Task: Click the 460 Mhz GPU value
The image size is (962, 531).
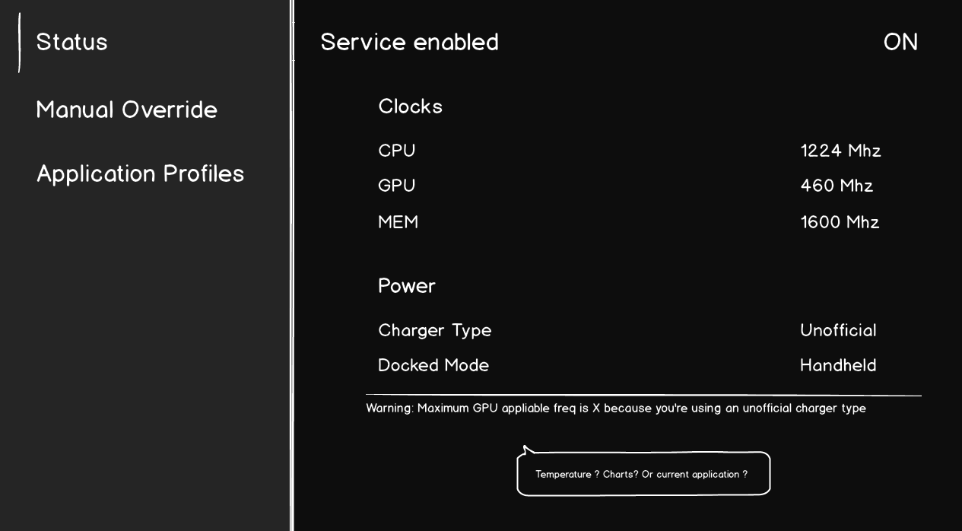Action: [x=837, y=186]
